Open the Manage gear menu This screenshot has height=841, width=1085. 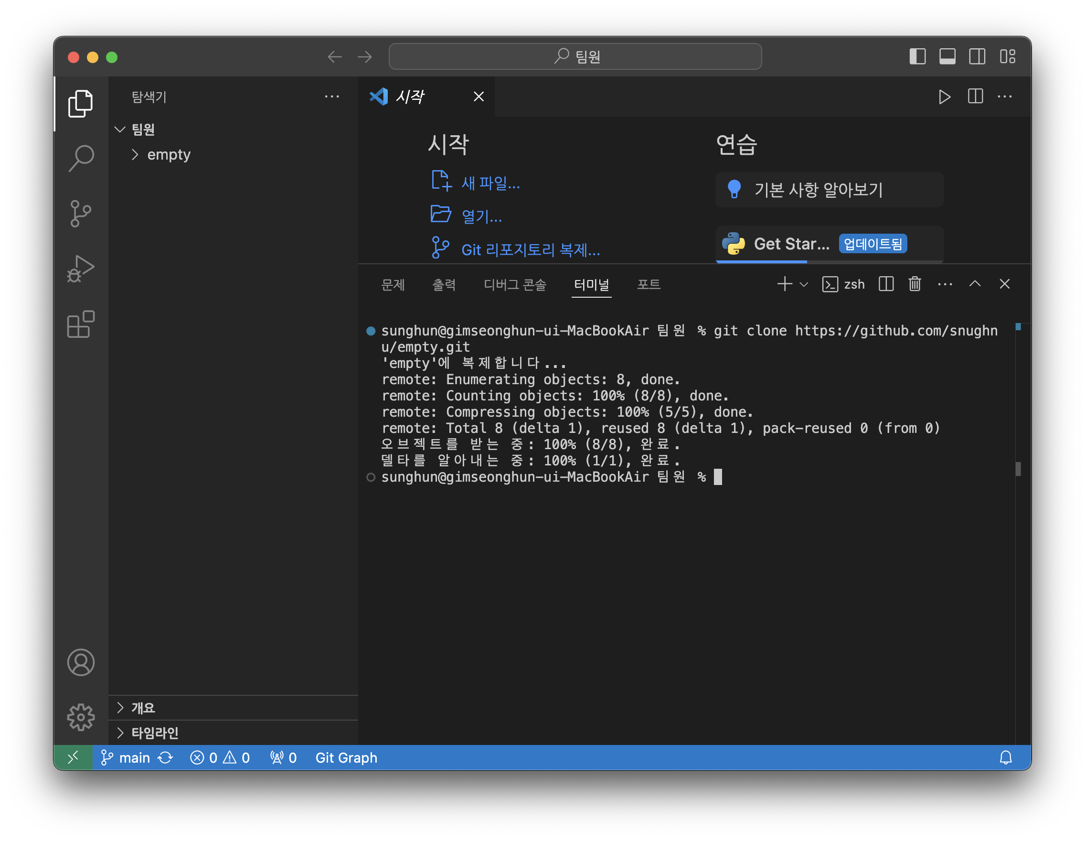pyautogui.click(x=81, y=717)
